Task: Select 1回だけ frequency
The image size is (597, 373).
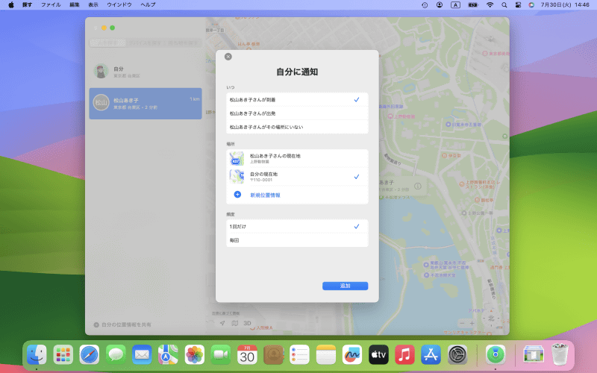Action: coord(297,227)
